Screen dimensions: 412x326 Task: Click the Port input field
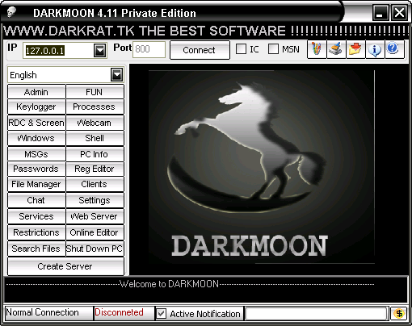point(149,49)
